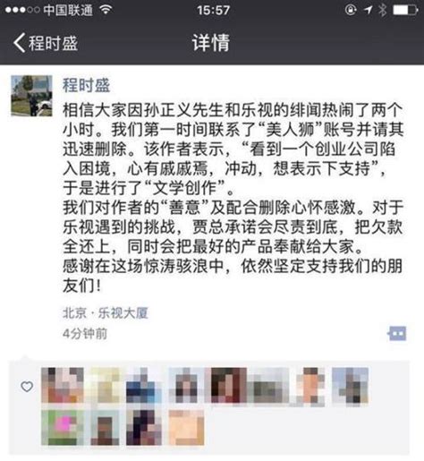
Task: Open the blue 程时盛 username link
Action: (87, 85)
